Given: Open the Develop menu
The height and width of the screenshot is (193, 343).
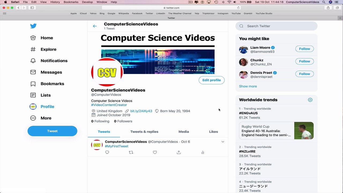Looking at the screenshot, I should point(87,2).
